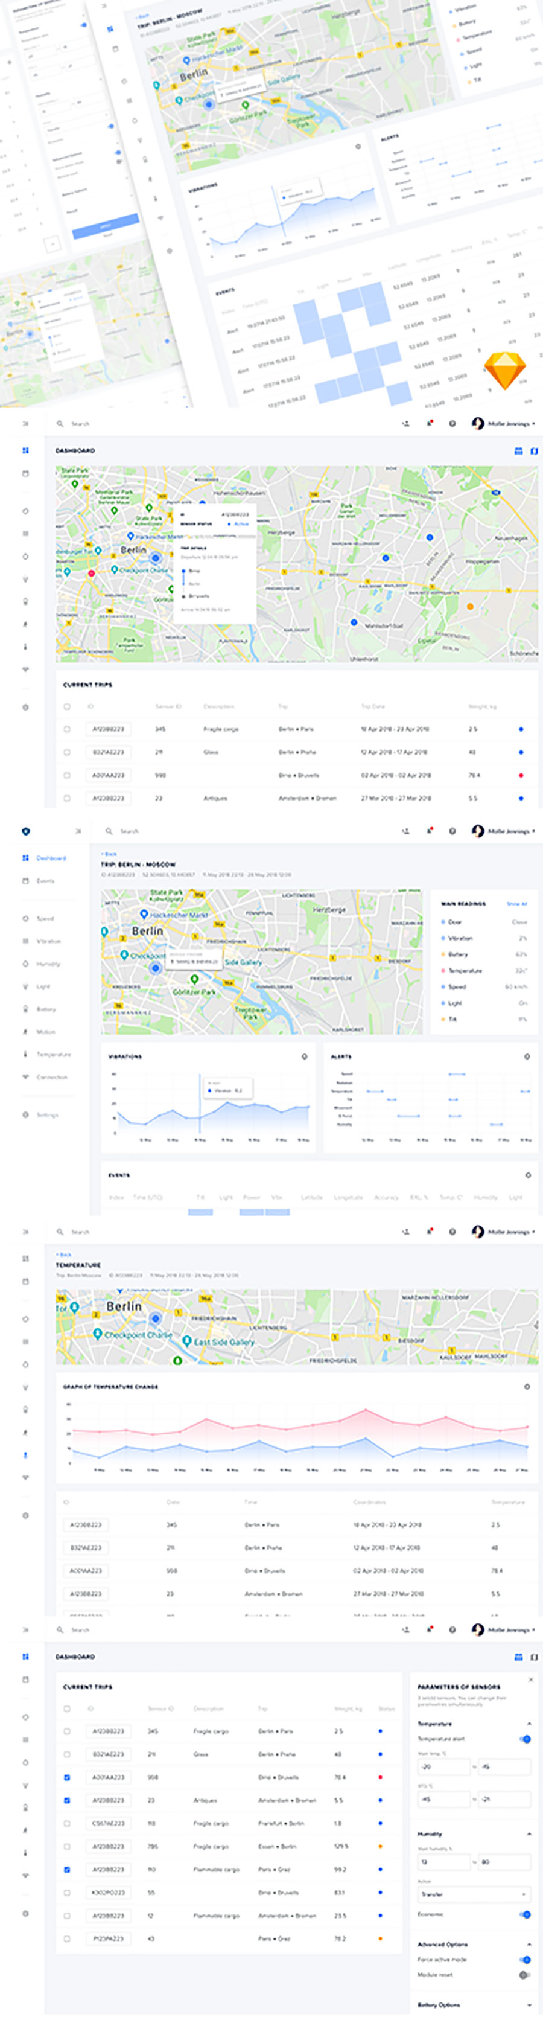
Task: Switch to list view icon on map Dashboard screen
Action: tap(518, 451)
